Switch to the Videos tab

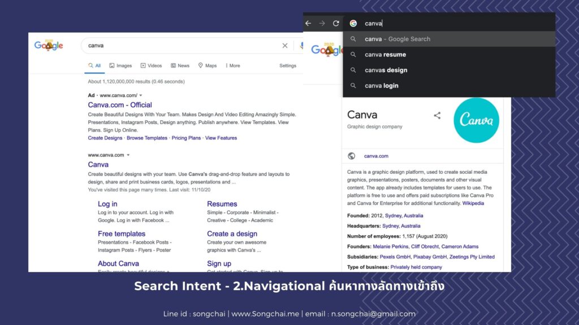(152, 65)
